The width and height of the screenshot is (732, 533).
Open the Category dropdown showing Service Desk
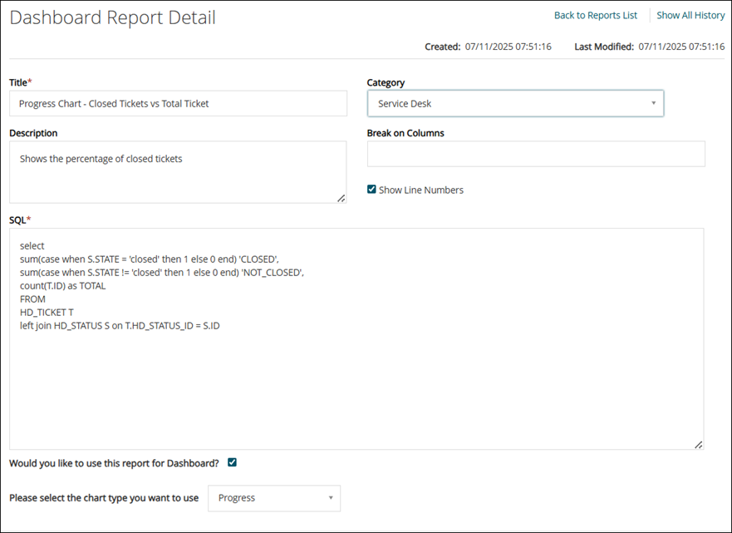(515, 104)
